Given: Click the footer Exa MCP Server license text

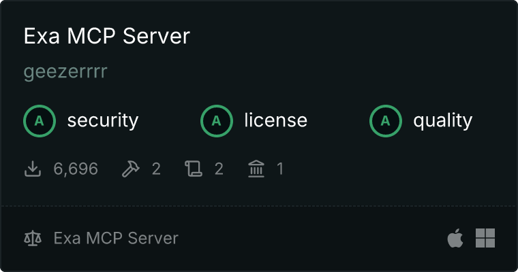Looking at the screenshot, I should pyautogui.click(x=116, y=239).
